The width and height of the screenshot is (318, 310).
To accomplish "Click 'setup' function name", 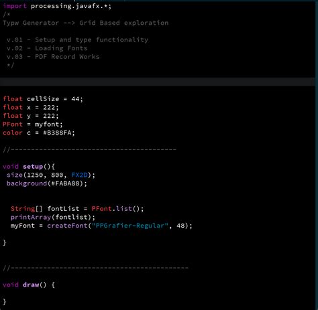I will coord(33,167).
